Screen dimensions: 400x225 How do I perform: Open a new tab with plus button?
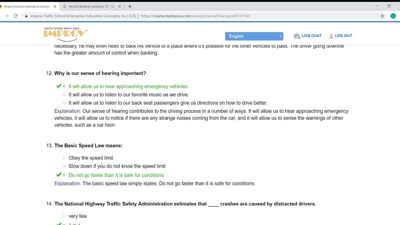[130, 6]
